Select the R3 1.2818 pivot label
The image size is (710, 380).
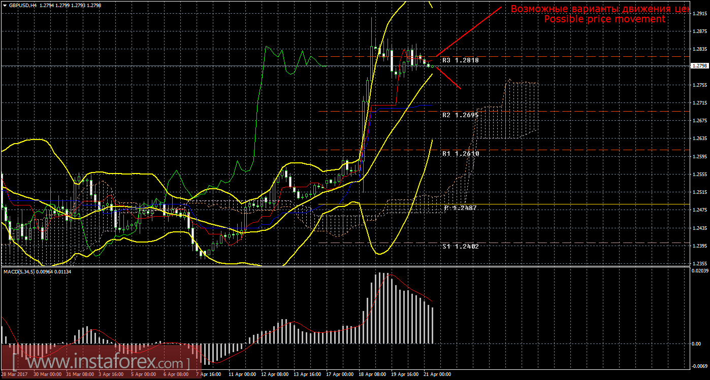(461, 60)
